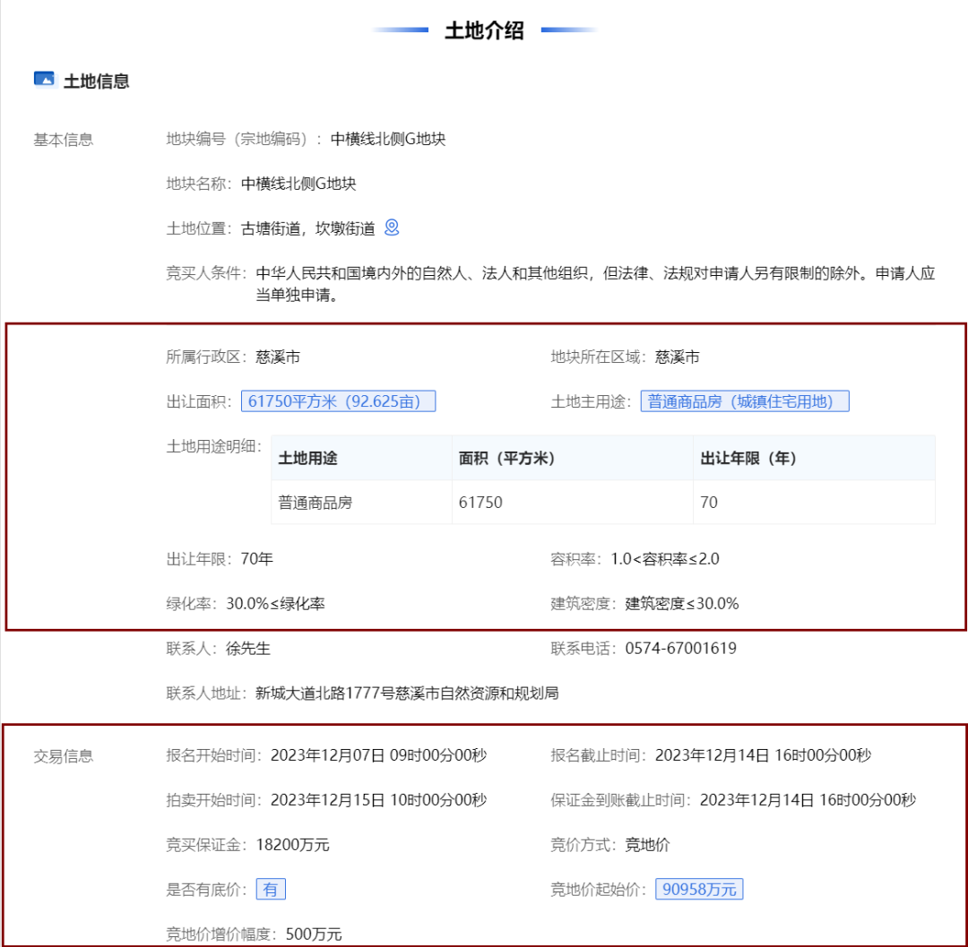Click the 面积（平方米） table column header
Image resolution: width=968 pixels, height=947 pixels.
coord(507,458)
